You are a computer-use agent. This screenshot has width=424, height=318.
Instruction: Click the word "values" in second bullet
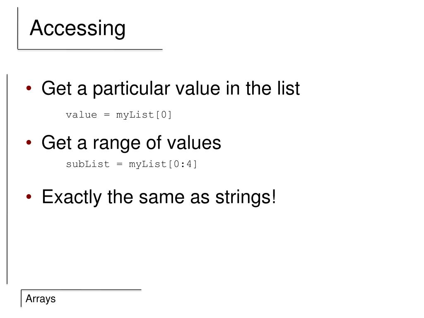click(194, 143)
